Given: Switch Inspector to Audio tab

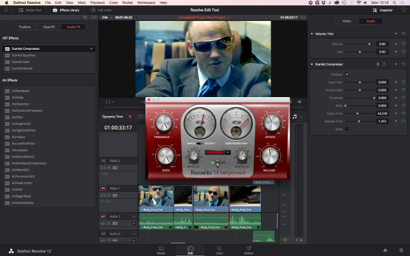Looking at the screenshot, I should coord(371,21).
